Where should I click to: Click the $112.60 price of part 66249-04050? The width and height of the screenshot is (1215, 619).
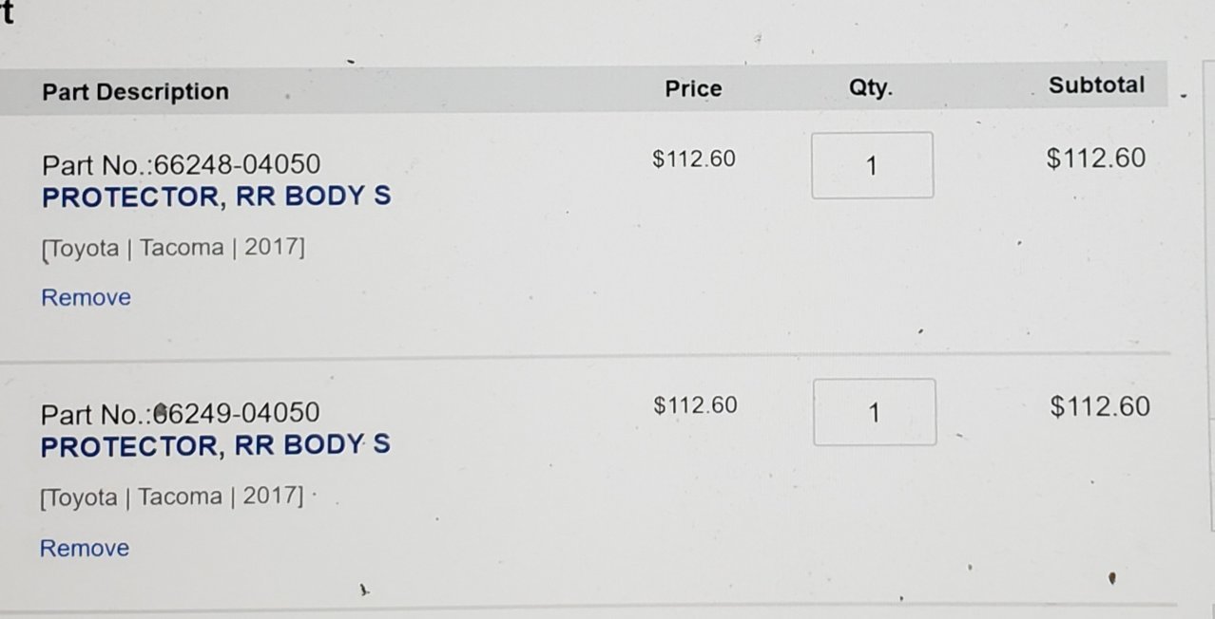(695, 405)
